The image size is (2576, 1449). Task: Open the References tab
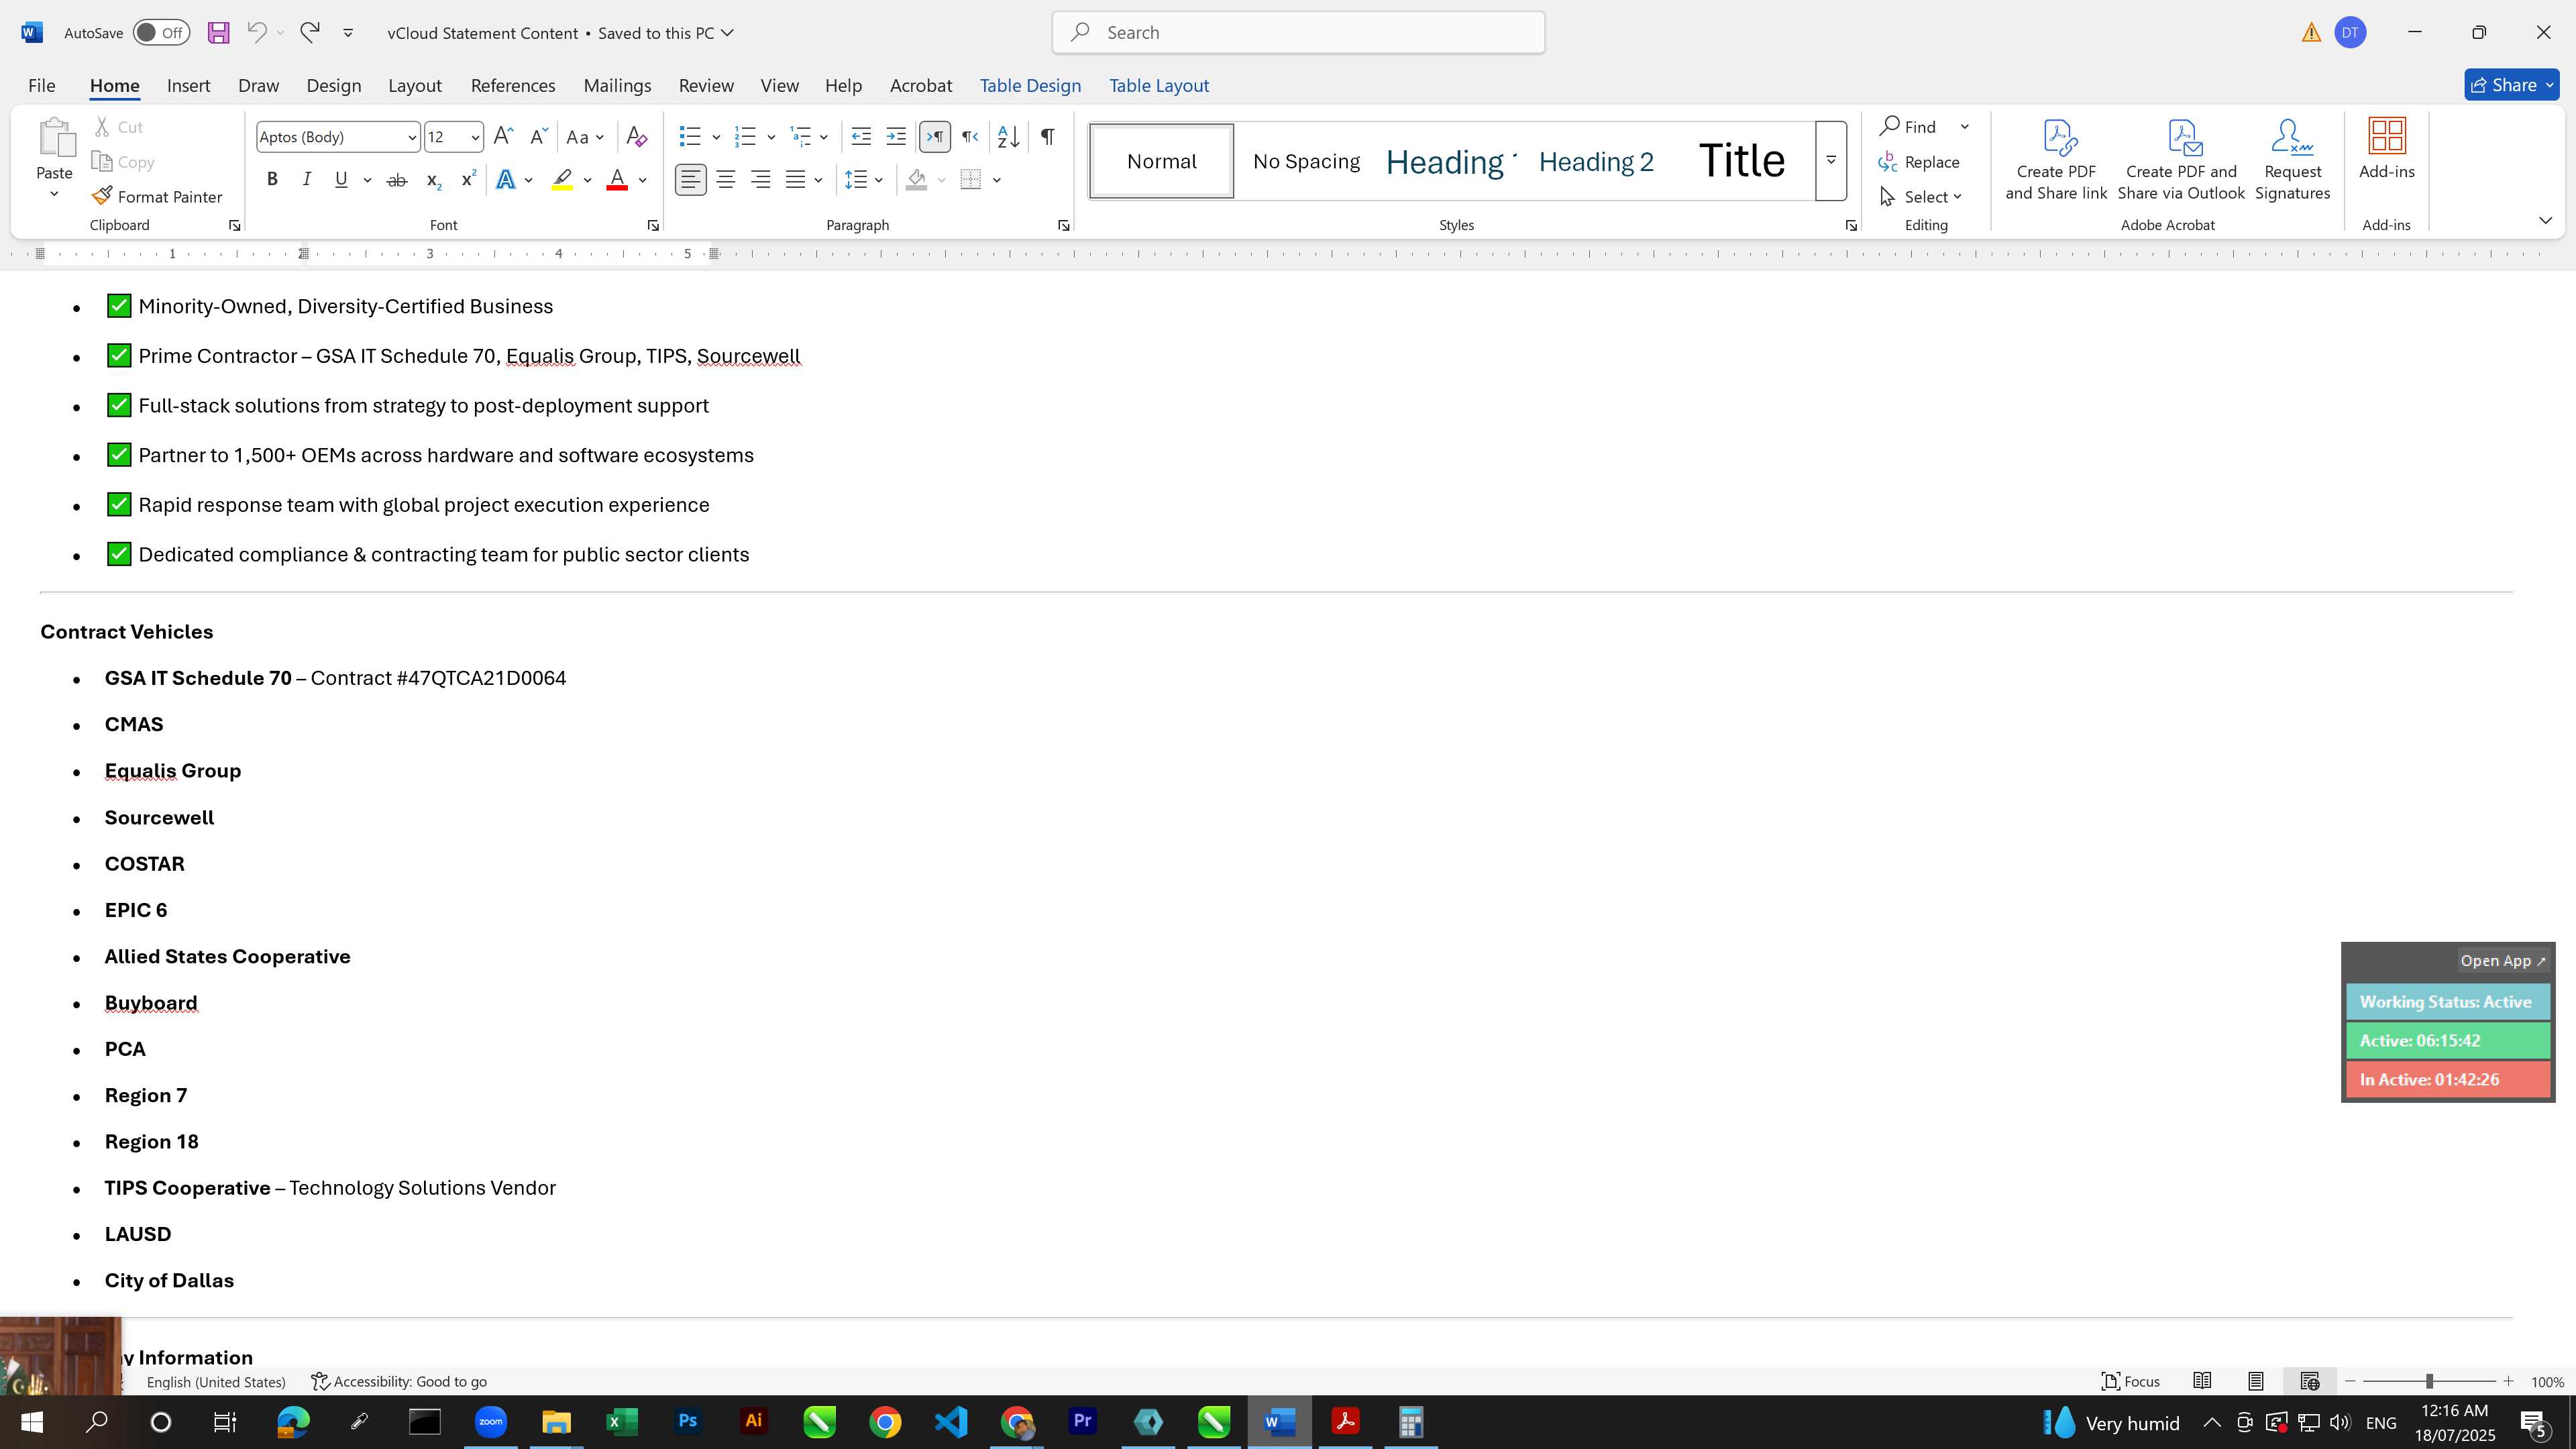[513, 86]
